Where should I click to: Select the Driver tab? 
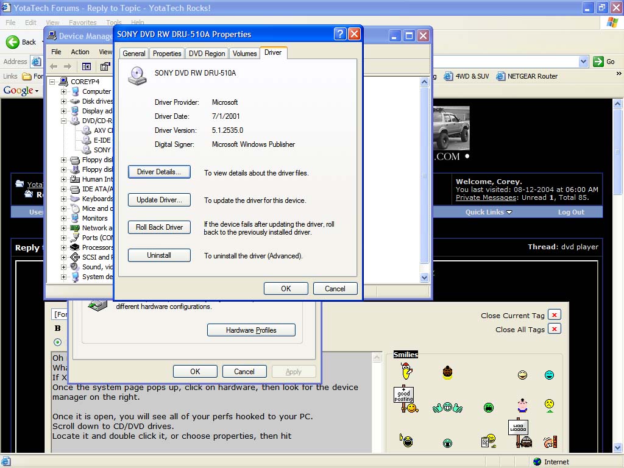point(273,52)
